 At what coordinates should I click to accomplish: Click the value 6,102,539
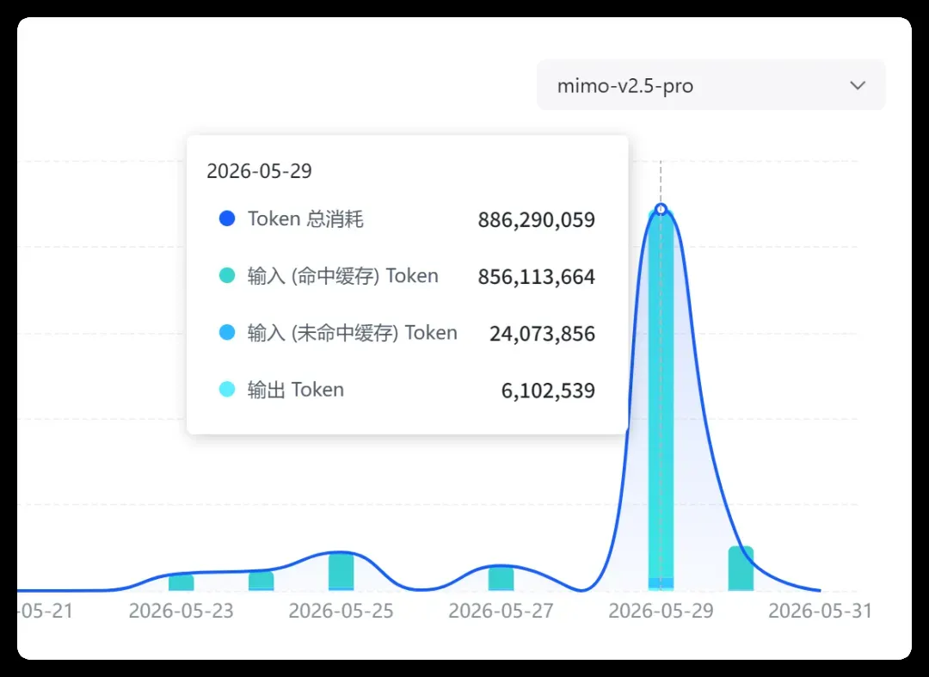pyautogui.click(x=548, y=391)
